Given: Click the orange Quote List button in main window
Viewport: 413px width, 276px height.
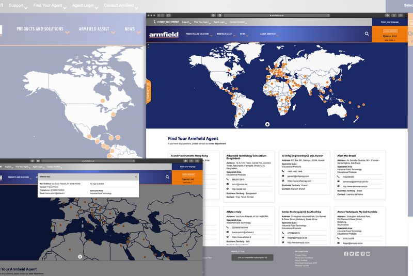Looking at the screenshot, I should [x=390, y=36].
